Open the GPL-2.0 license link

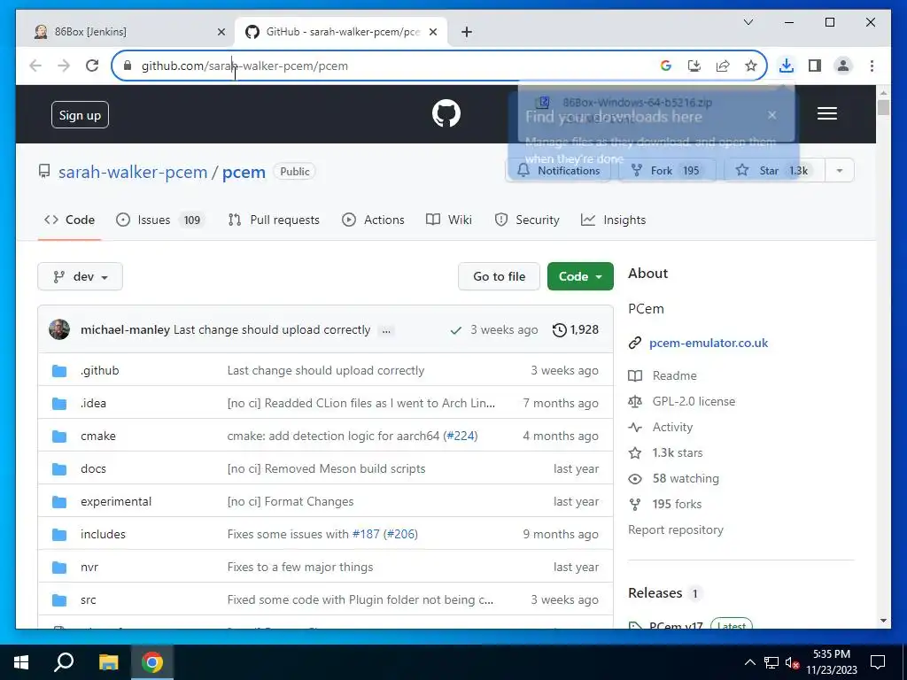[694, 401]
